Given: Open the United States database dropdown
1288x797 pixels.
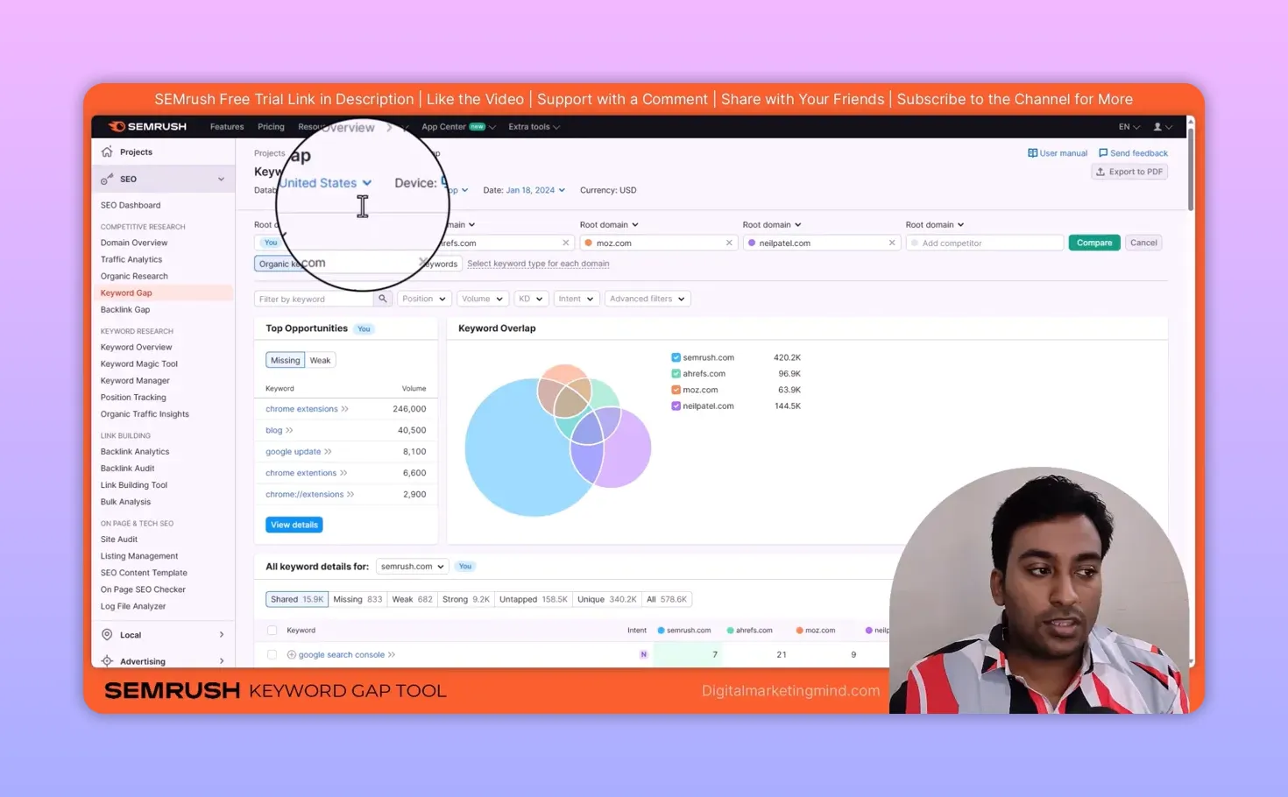Looking at the screenshot, I should (x=325, y=183).
